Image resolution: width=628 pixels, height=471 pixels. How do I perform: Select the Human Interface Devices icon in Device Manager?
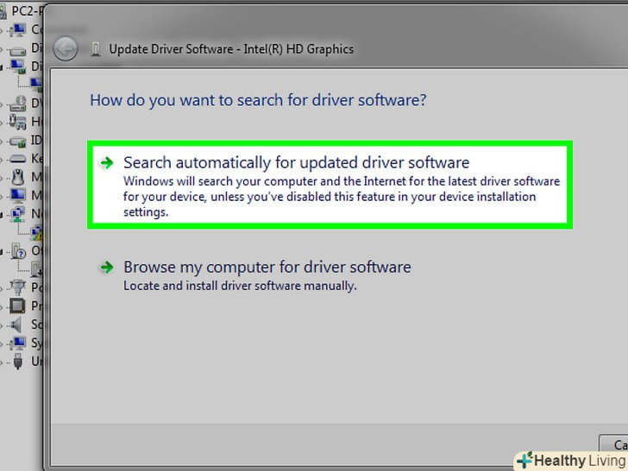17,122
